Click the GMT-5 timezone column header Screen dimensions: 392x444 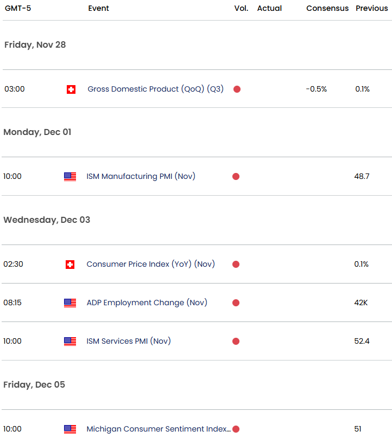coord(18,9)
